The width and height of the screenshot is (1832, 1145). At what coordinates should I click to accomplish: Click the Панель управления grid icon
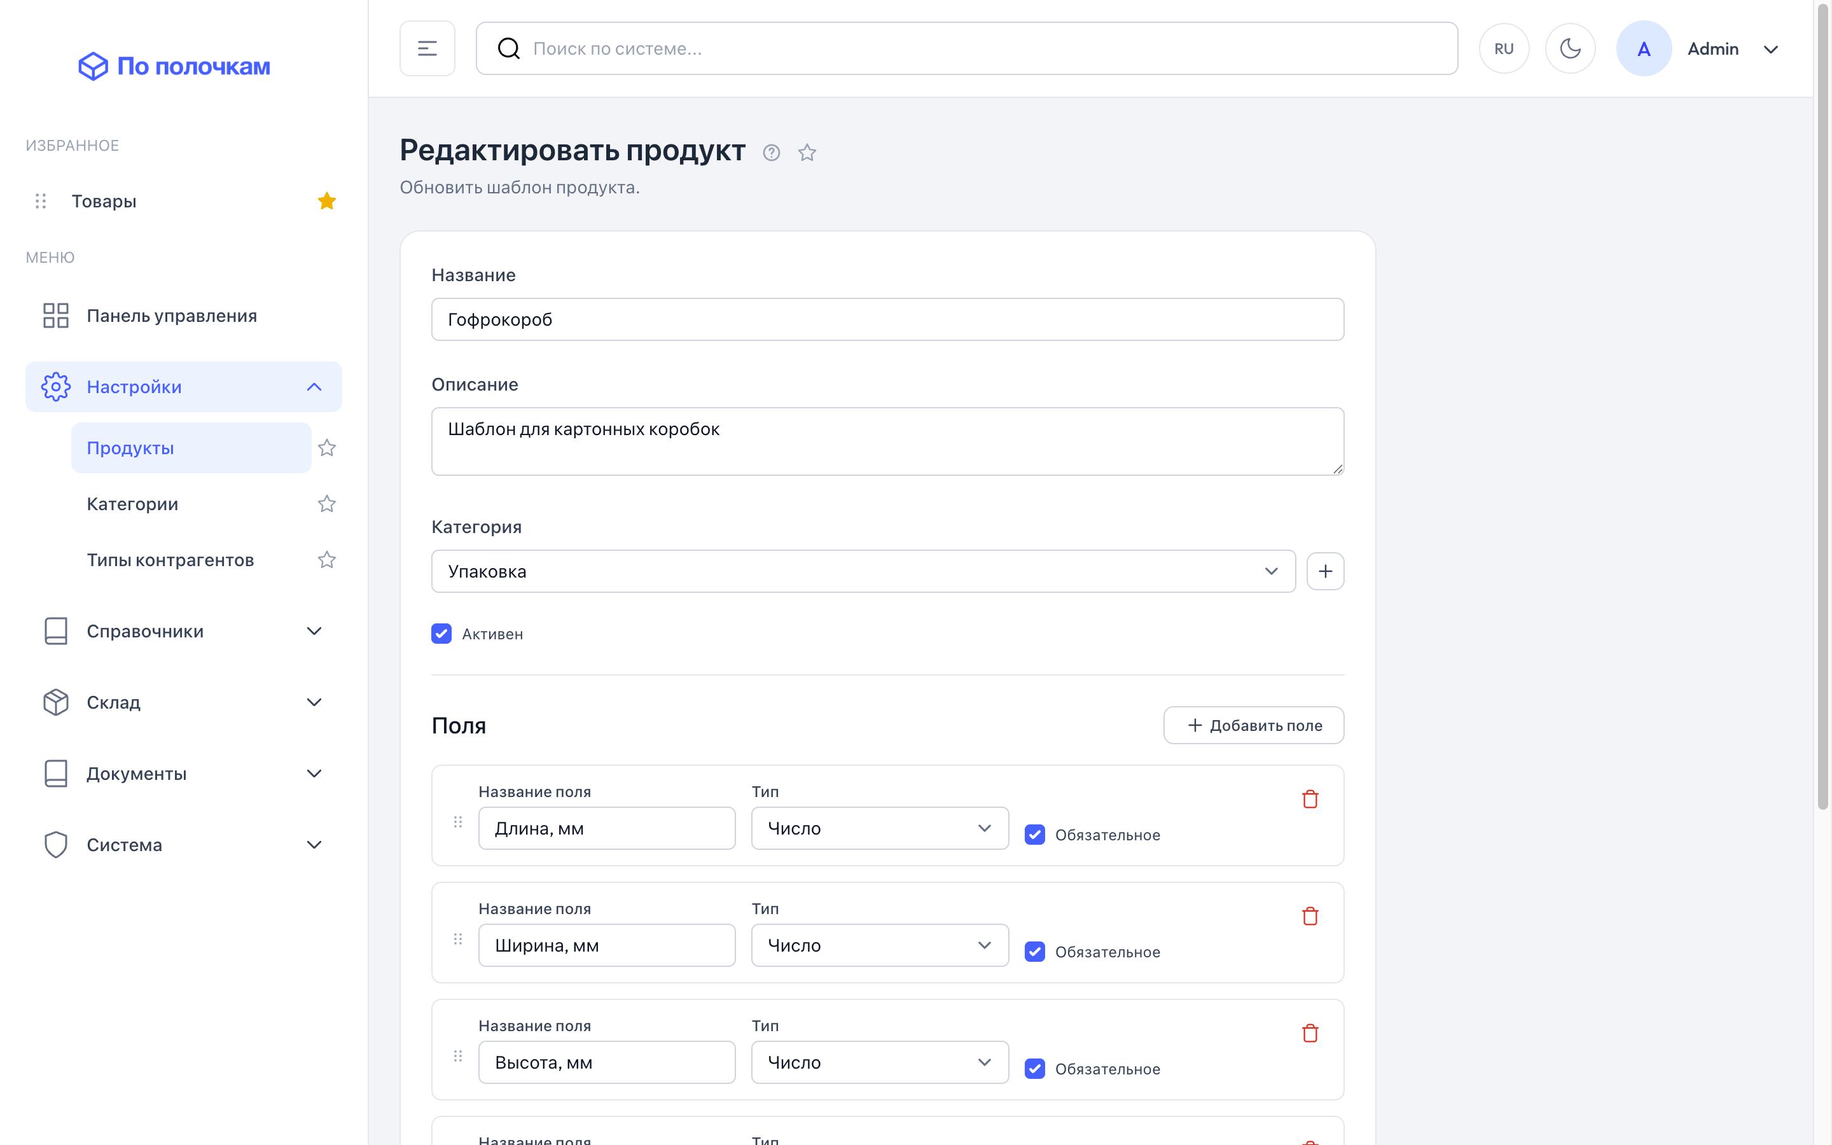(x=56, y=316)
